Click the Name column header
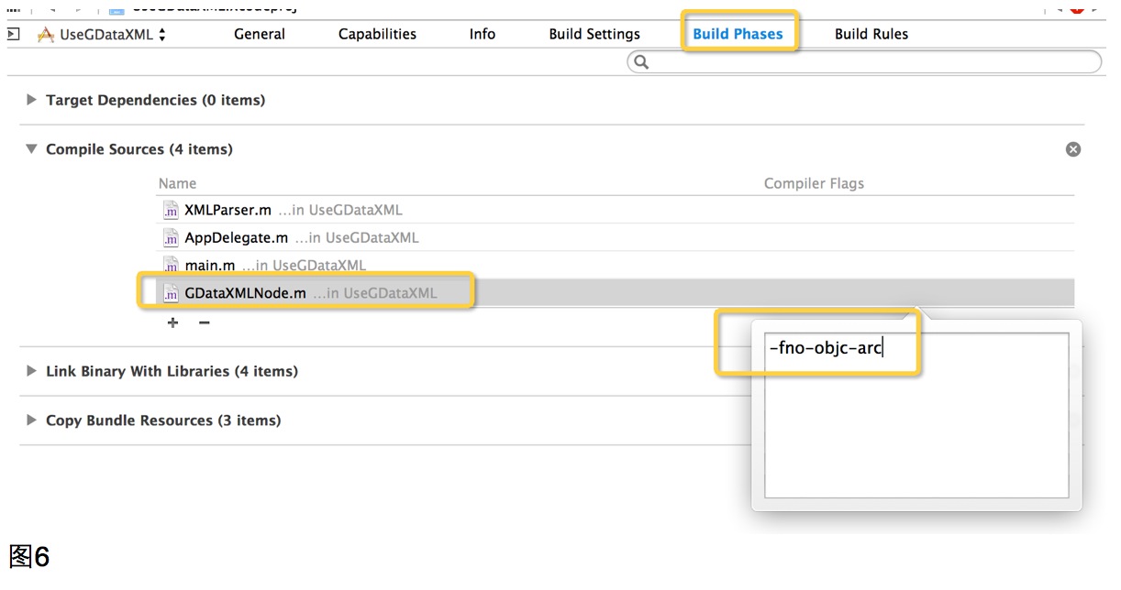 [177, 183]
